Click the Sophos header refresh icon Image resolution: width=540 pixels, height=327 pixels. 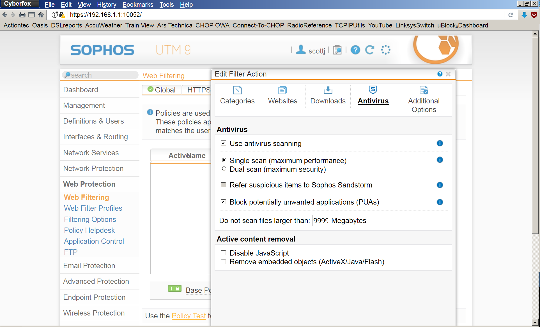(370, 50)
